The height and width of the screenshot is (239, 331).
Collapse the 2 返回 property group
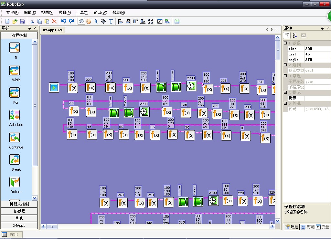click(285, 65)
